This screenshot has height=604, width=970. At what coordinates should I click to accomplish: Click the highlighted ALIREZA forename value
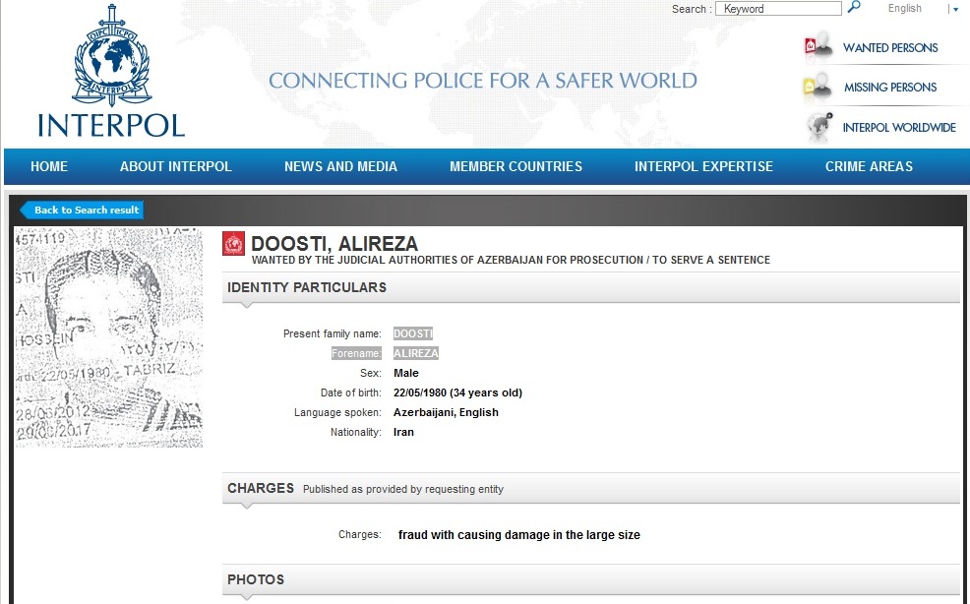coord(416,353)
